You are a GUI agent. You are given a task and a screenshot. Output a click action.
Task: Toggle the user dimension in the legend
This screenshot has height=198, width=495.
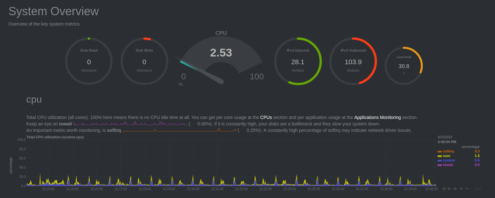pos(444,156)
